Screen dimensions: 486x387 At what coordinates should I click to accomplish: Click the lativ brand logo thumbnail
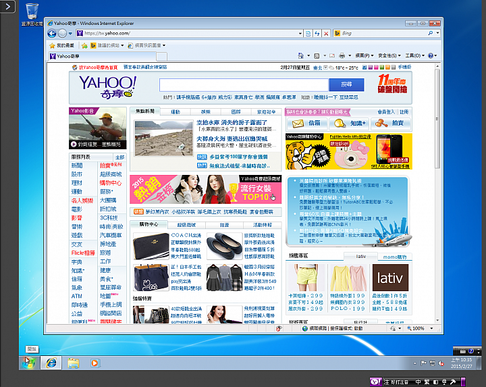(x=390, y=278)
